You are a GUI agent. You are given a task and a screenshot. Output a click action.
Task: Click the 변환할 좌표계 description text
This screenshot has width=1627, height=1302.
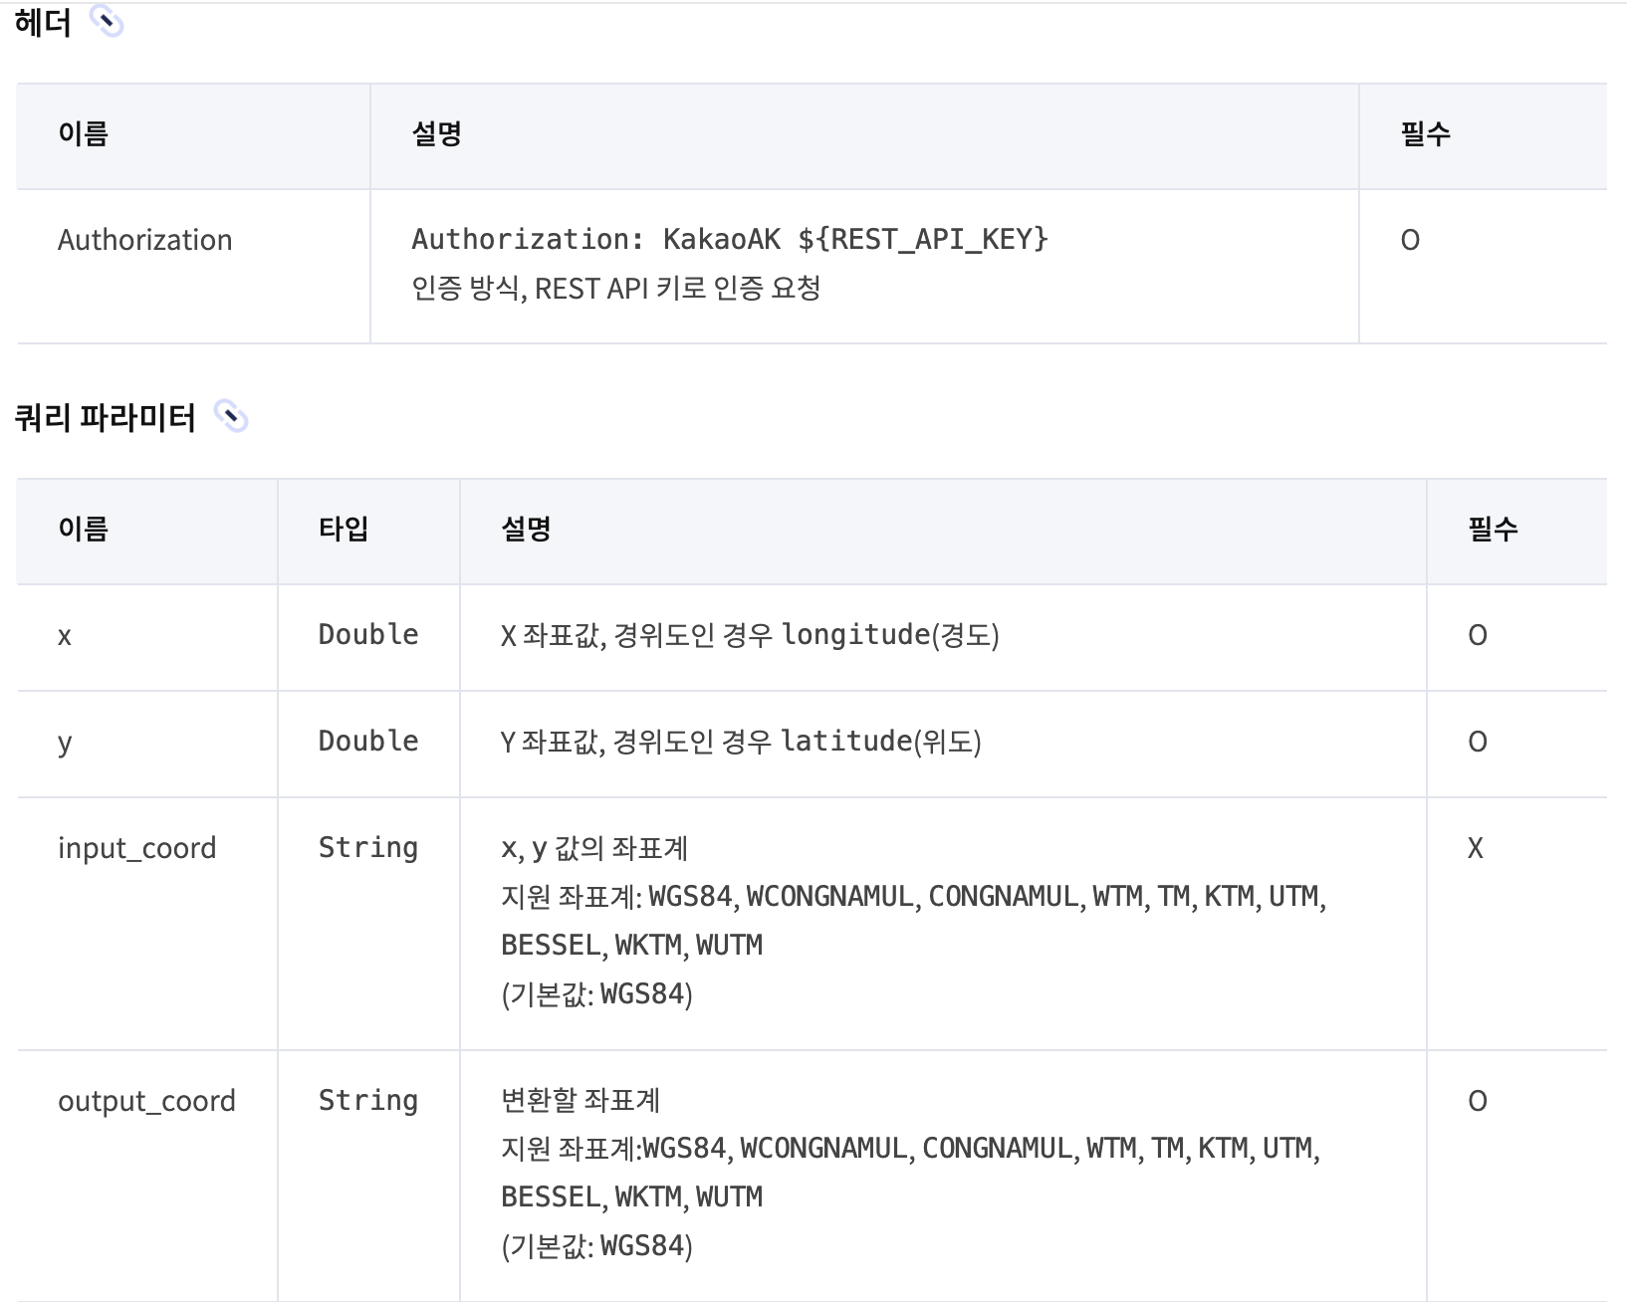pyautogui.click(x=581, y=1100)
